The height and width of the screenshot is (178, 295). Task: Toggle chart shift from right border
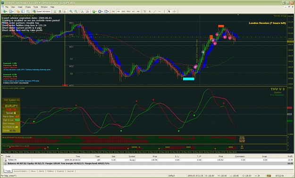(87, 11)
